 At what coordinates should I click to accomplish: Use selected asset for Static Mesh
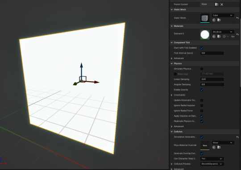coord(214,20)
